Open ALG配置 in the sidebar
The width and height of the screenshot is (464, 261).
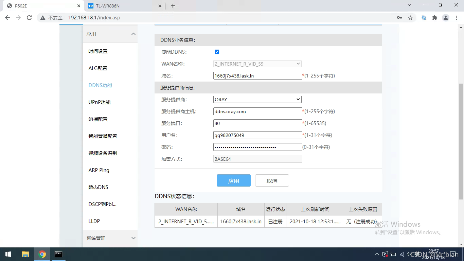tap(98, 68)
